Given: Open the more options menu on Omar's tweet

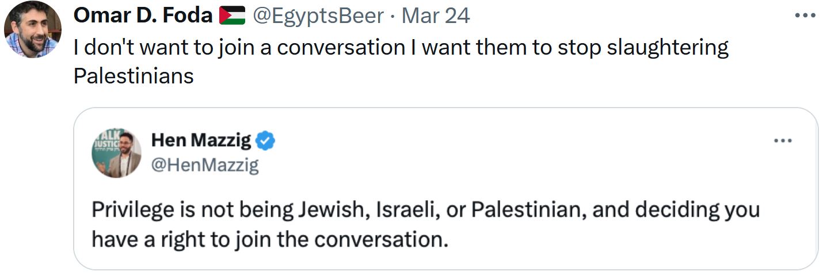Looking at the screenshot, I should click(x=805, y=16).
